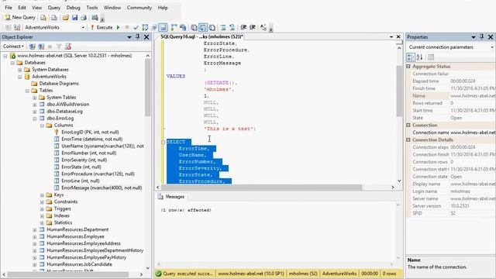
Task: Expand the dbo.AWBuildVersion table
Action: click(x=34, y=105)
